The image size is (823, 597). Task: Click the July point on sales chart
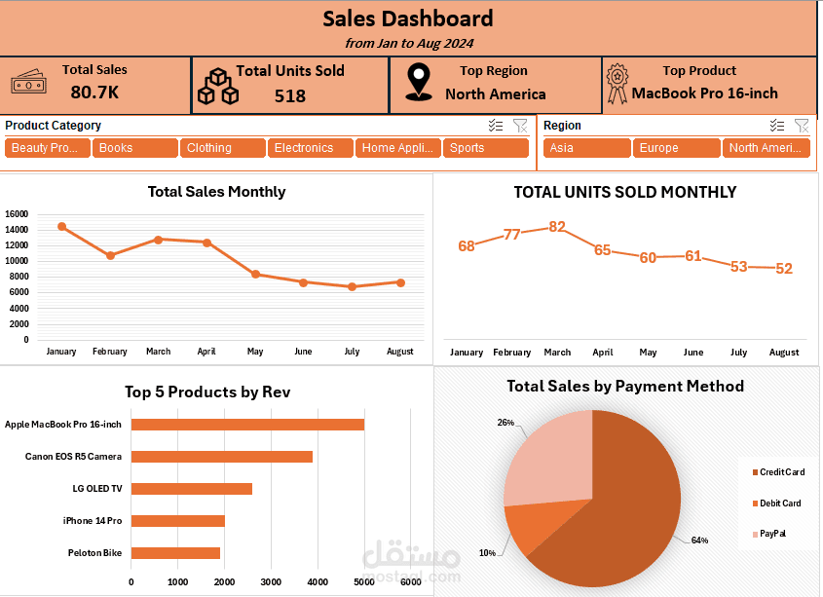click(353, 286)
